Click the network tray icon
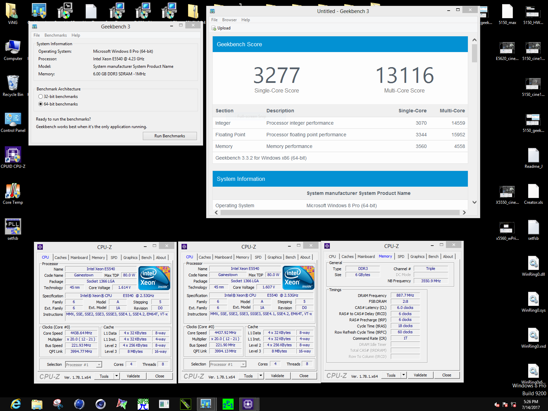 513,404
